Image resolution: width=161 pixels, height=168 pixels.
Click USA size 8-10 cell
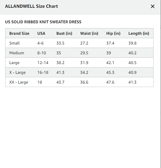(42, 53)
